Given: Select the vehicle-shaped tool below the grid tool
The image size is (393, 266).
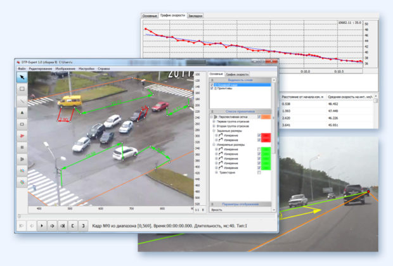Looking at the screenshot, I should coord(22,159).
